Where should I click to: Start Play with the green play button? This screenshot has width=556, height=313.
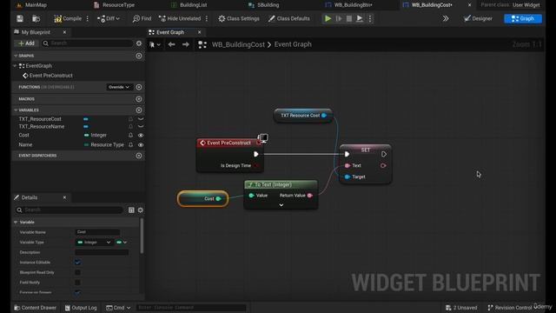point(328,18)
